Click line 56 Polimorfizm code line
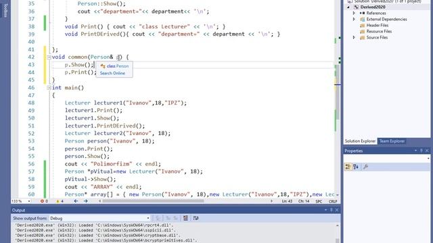 113,164
